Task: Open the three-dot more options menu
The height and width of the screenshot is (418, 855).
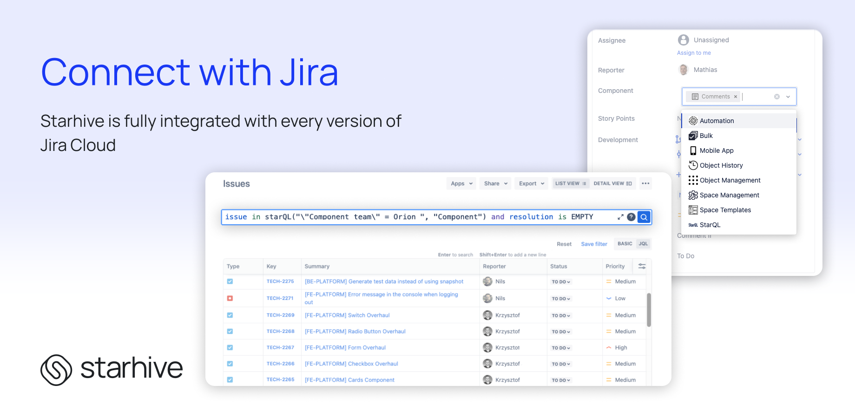Action: coord(645,183)
